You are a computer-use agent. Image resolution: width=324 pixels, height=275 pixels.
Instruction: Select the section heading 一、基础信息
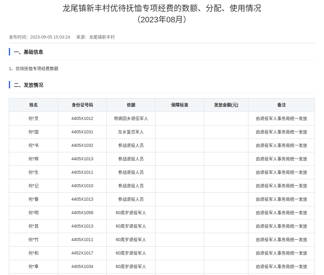click(28, 52)
